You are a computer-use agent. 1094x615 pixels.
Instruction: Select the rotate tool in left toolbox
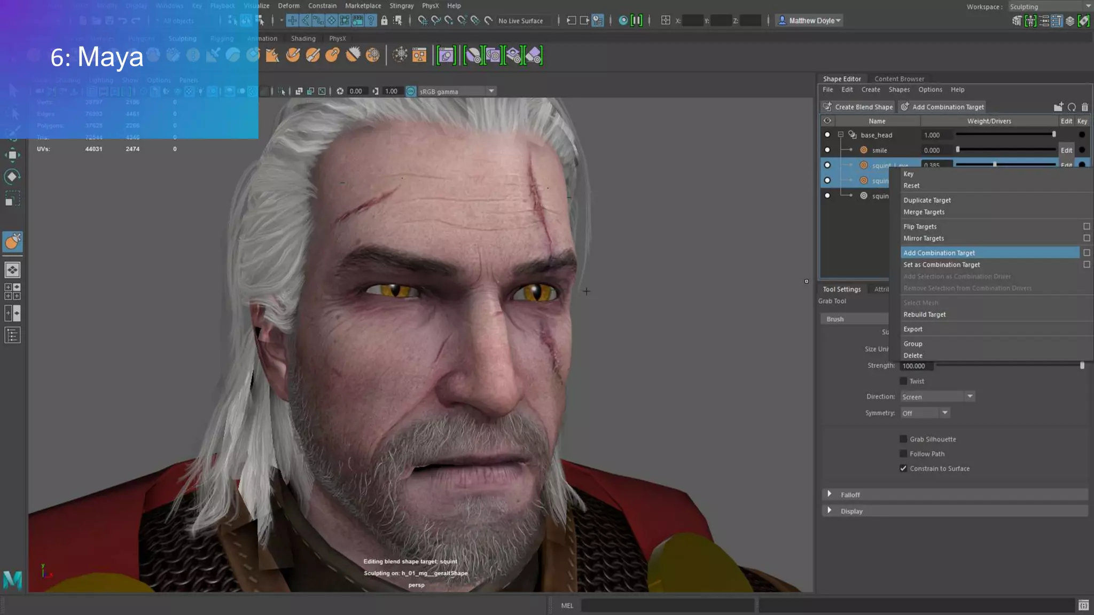12,177
